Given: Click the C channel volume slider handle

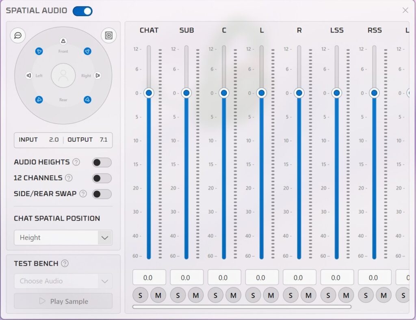Looking at the screenshot, I should click(x=224, y=93).
